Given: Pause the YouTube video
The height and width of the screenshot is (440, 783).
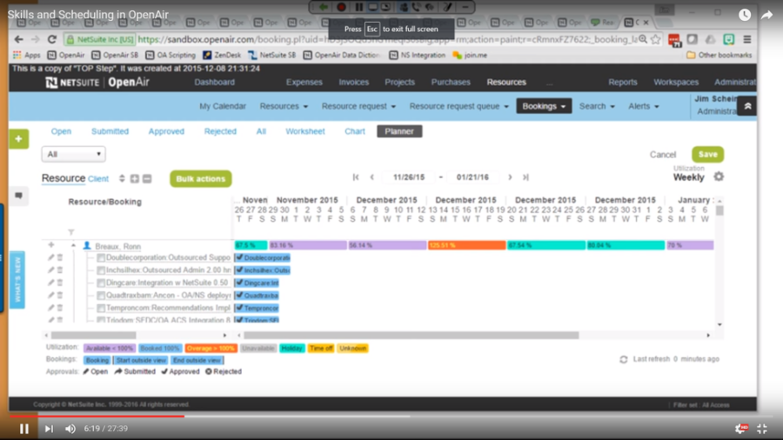Looking at the screenshot, I should point(23,429).
